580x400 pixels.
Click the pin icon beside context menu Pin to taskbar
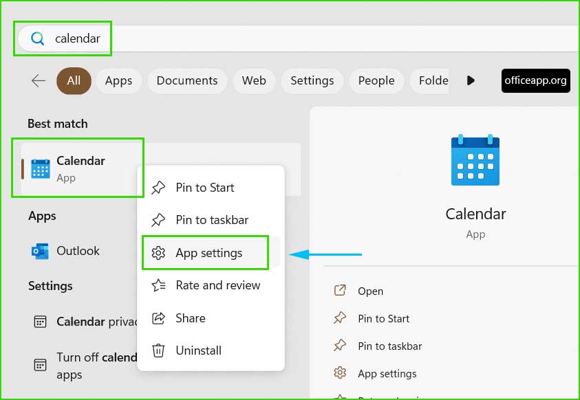click(158, 220)
